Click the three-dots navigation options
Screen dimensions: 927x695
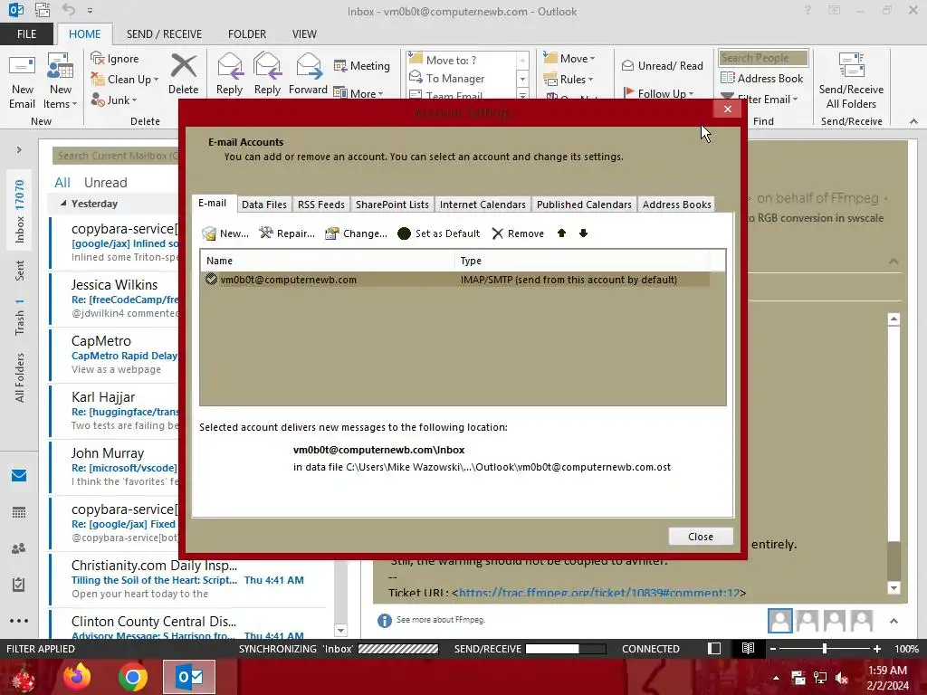pyautogui.click(x=19, y=621)
